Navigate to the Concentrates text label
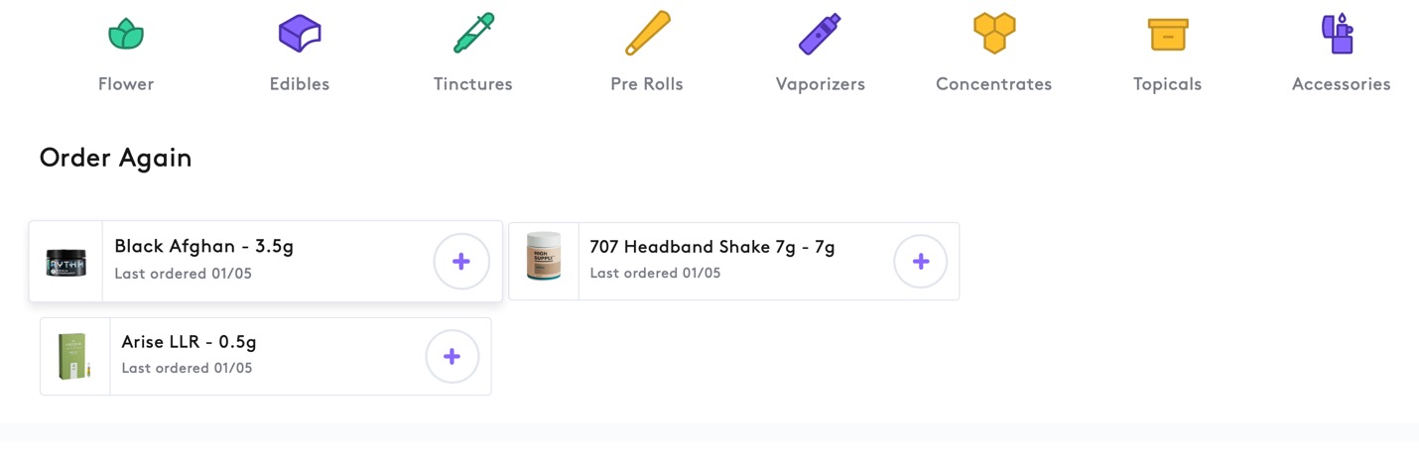Screen dimensions: 1419x460 click(993, 84)
